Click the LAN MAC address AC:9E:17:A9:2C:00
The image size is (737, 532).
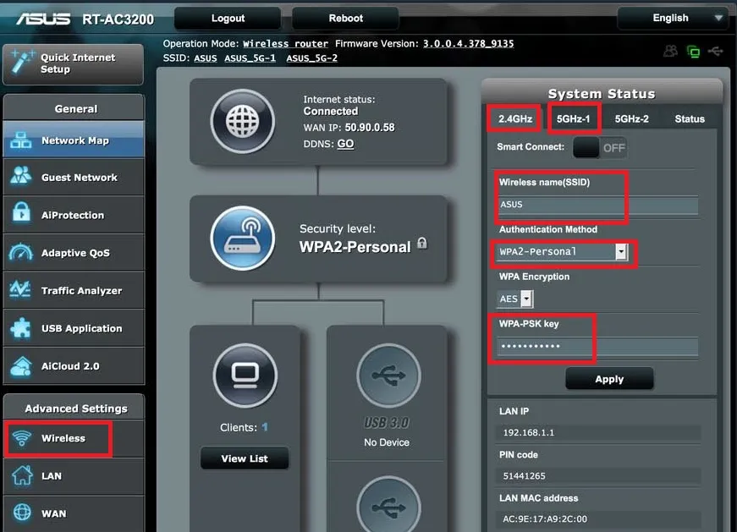coord(545,518)
